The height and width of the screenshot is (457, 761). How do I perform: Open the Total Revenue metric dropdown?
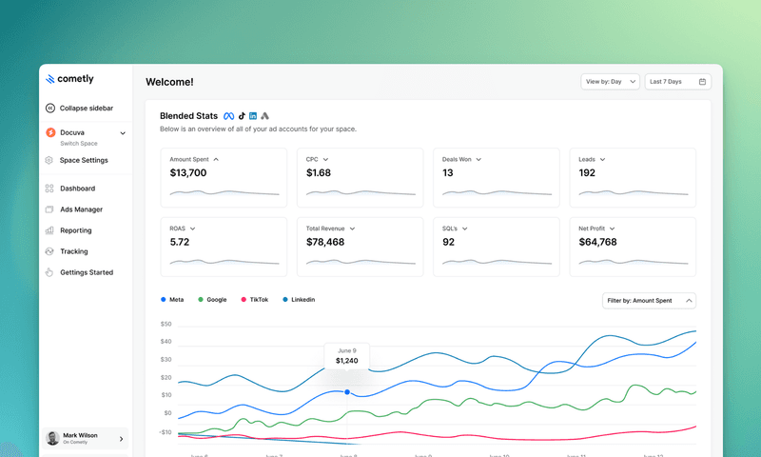(x=352, y=228)
